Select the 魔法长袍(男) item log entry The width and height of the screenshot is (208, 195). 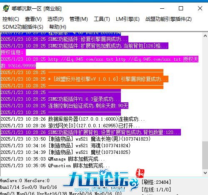[x=75, y=139]
